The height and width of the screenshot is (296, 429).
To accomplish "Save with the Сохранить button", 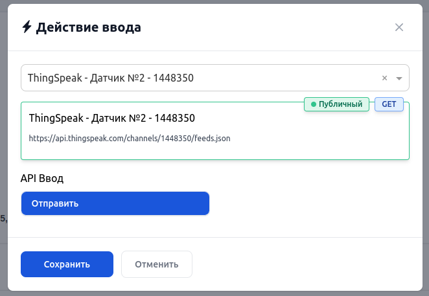I will click(67, 264).
